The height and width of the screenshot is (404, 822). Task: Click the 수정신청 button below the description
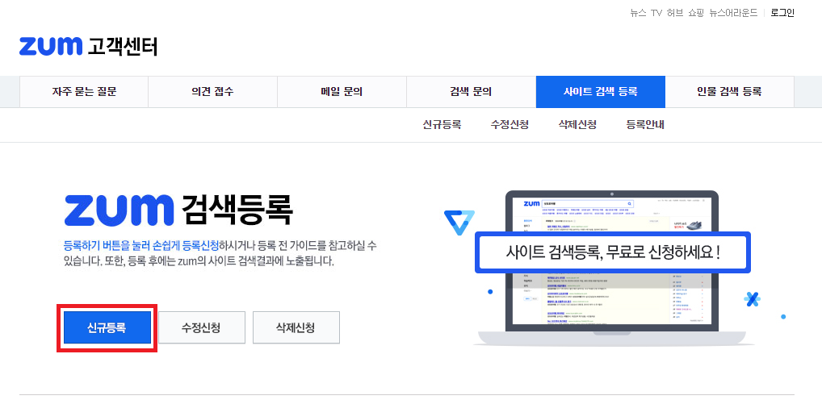coord(201,327)
